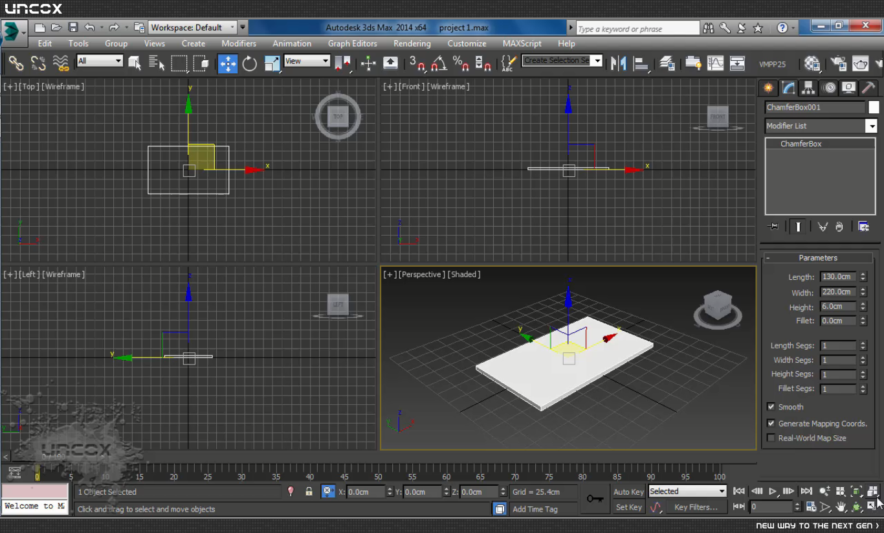Click the Set Key button
The image size is (884, 533).
628,508
